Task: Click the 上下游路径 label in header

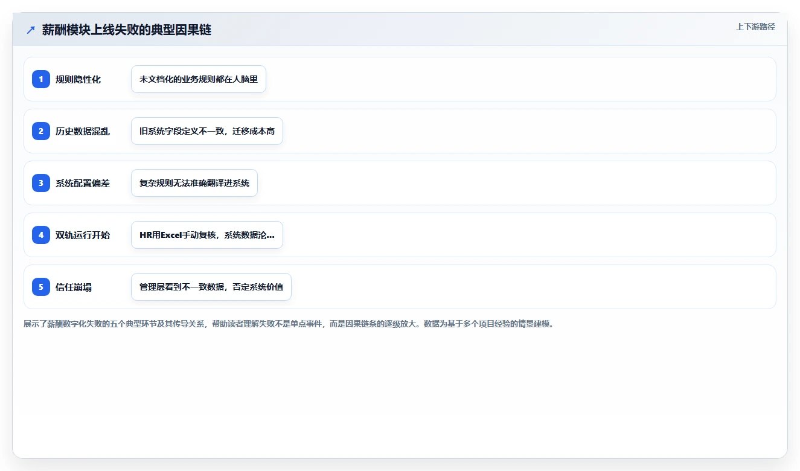Action: [755, 27]
